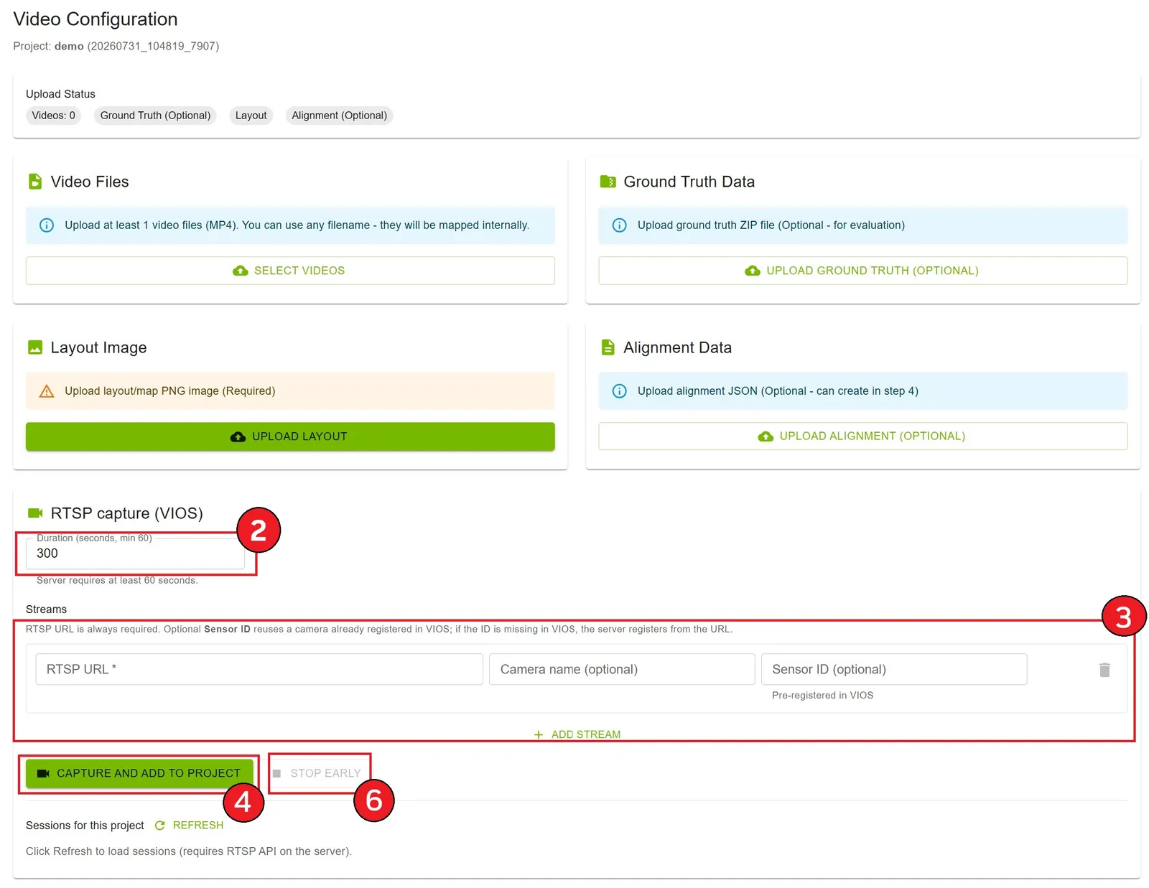This screenshot has width=1149, height=888.
Task: Click info icon in alignment notice
Action: point(619,391)
